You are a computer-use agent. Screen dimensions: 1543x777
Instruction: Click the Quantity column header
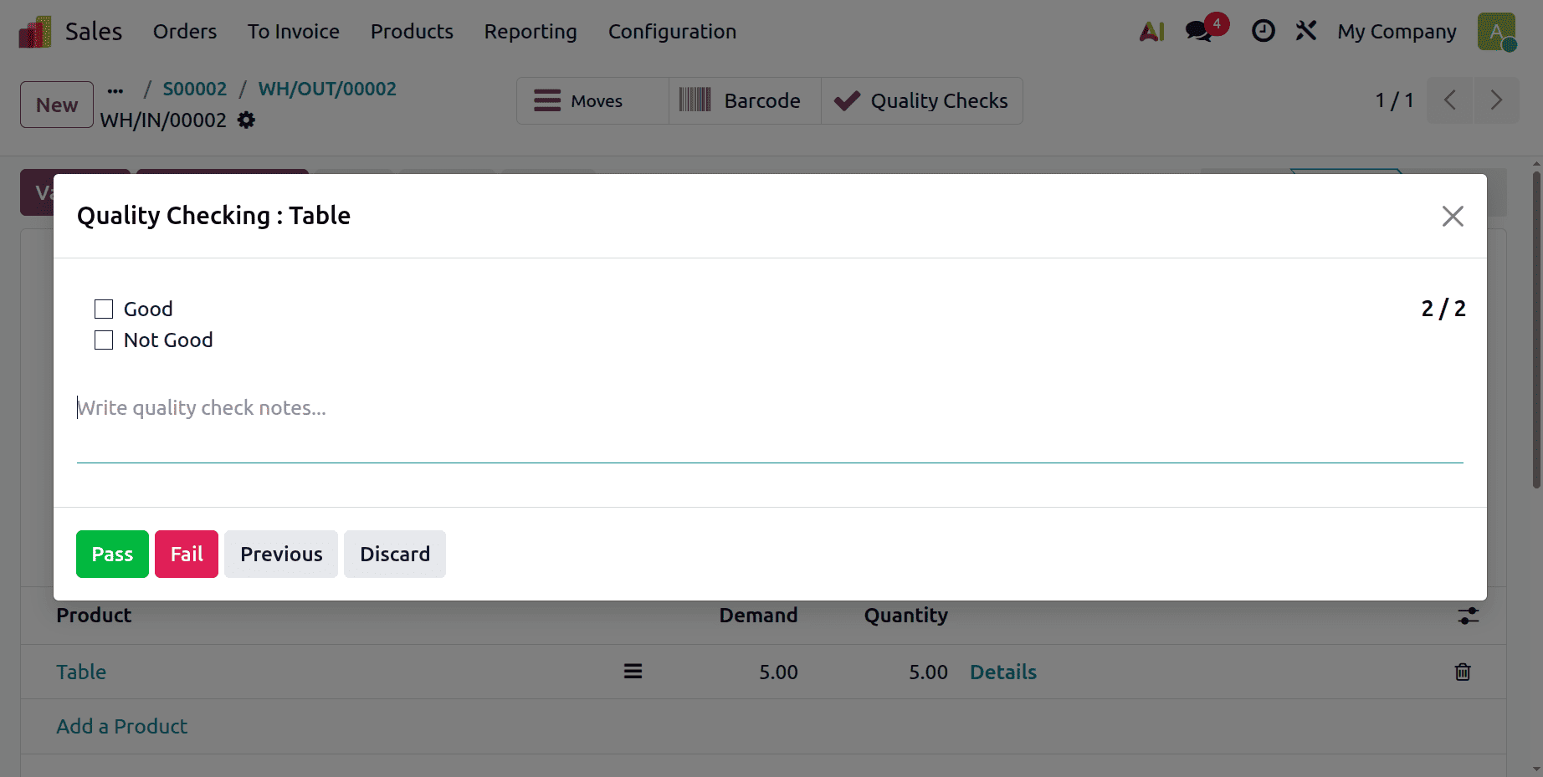pos(906,616)
